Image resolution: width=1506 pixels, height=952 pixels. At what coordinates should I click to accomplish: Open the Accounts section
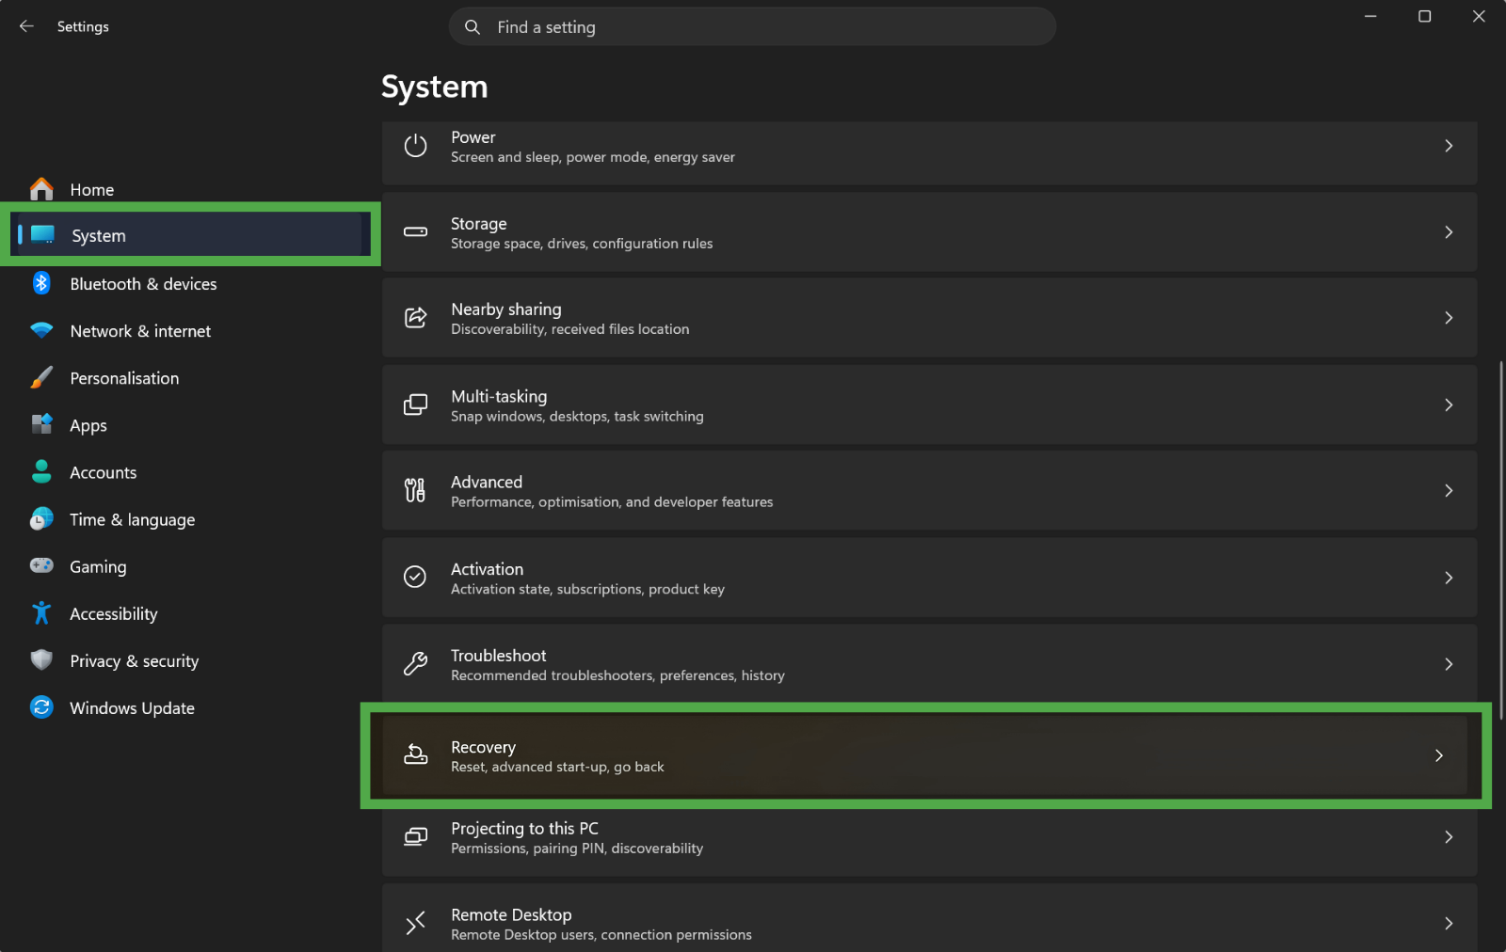[188, 471]
